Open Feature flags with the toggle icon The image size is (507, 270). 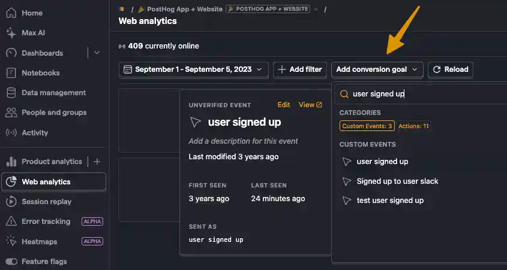click(11, 262)
